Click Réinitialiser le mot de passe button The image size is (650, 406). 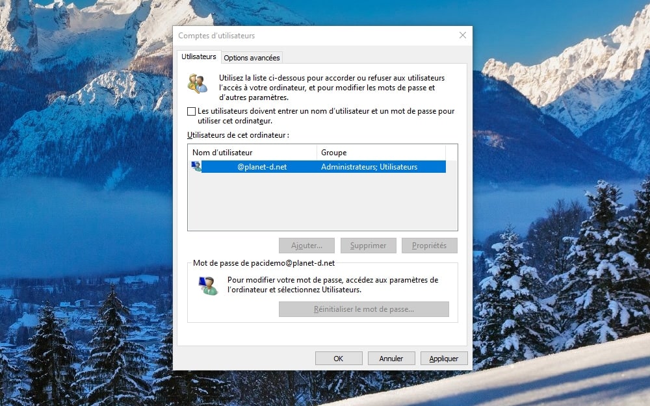coord(363,309)
